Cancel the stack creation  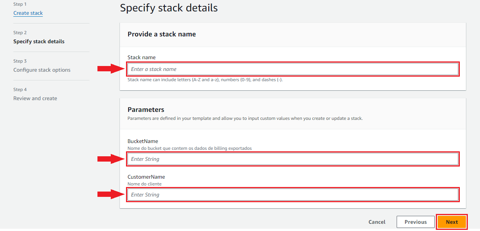tap(377, 222)
